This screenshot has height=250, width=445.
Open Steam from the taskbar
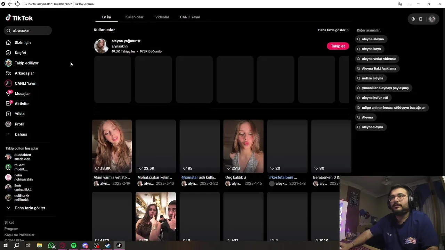tap(107, 245)
